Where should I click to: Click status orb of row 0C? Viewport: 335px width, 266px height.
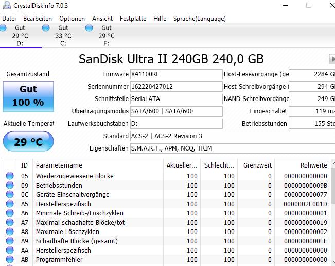pos(10,194)
